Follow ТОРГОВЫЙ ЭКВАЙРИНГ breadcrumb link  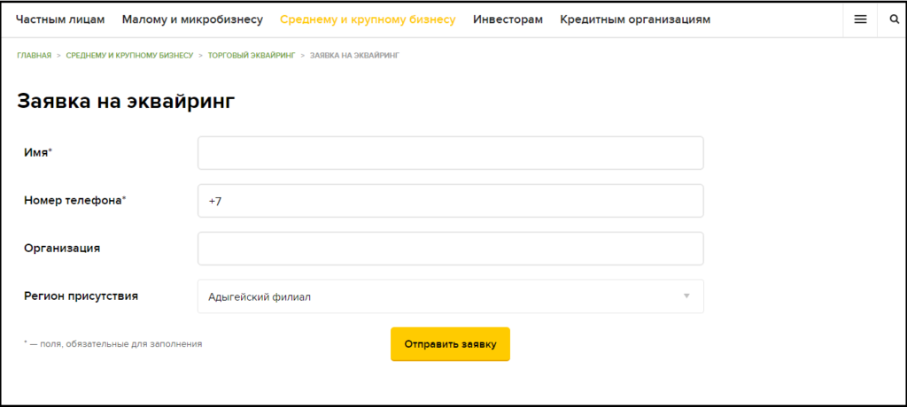(252, 56)
